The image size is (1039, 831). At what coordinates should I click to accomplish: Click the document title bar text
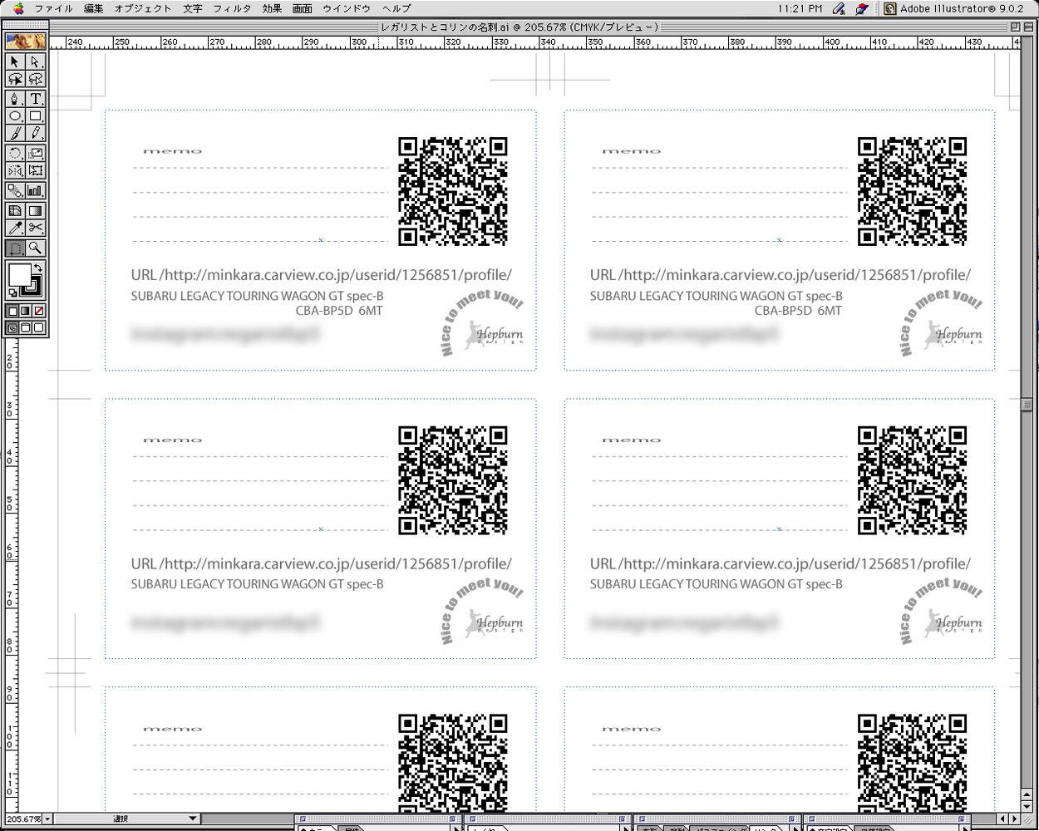(x=519, y=27)
